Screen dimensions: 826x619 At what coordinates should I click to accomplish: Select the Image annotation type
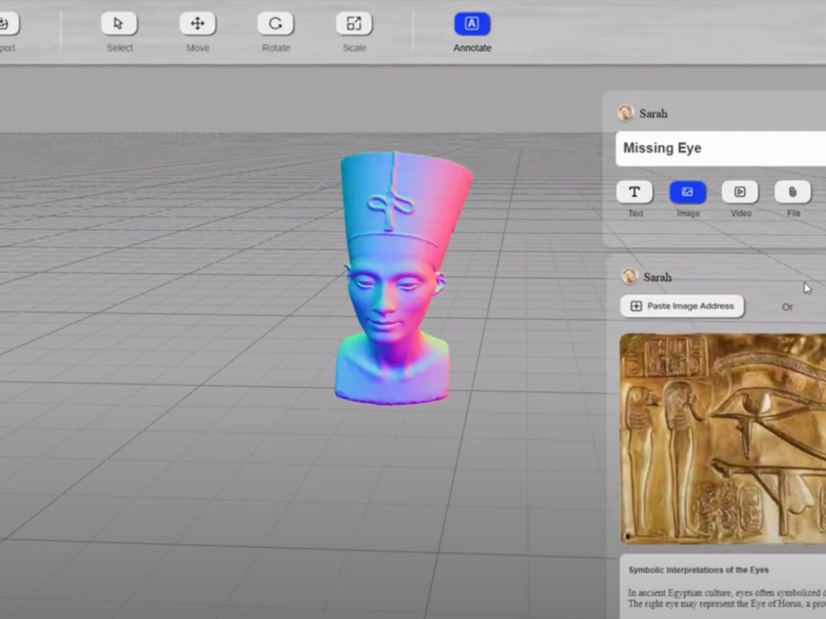coord(688,192)
